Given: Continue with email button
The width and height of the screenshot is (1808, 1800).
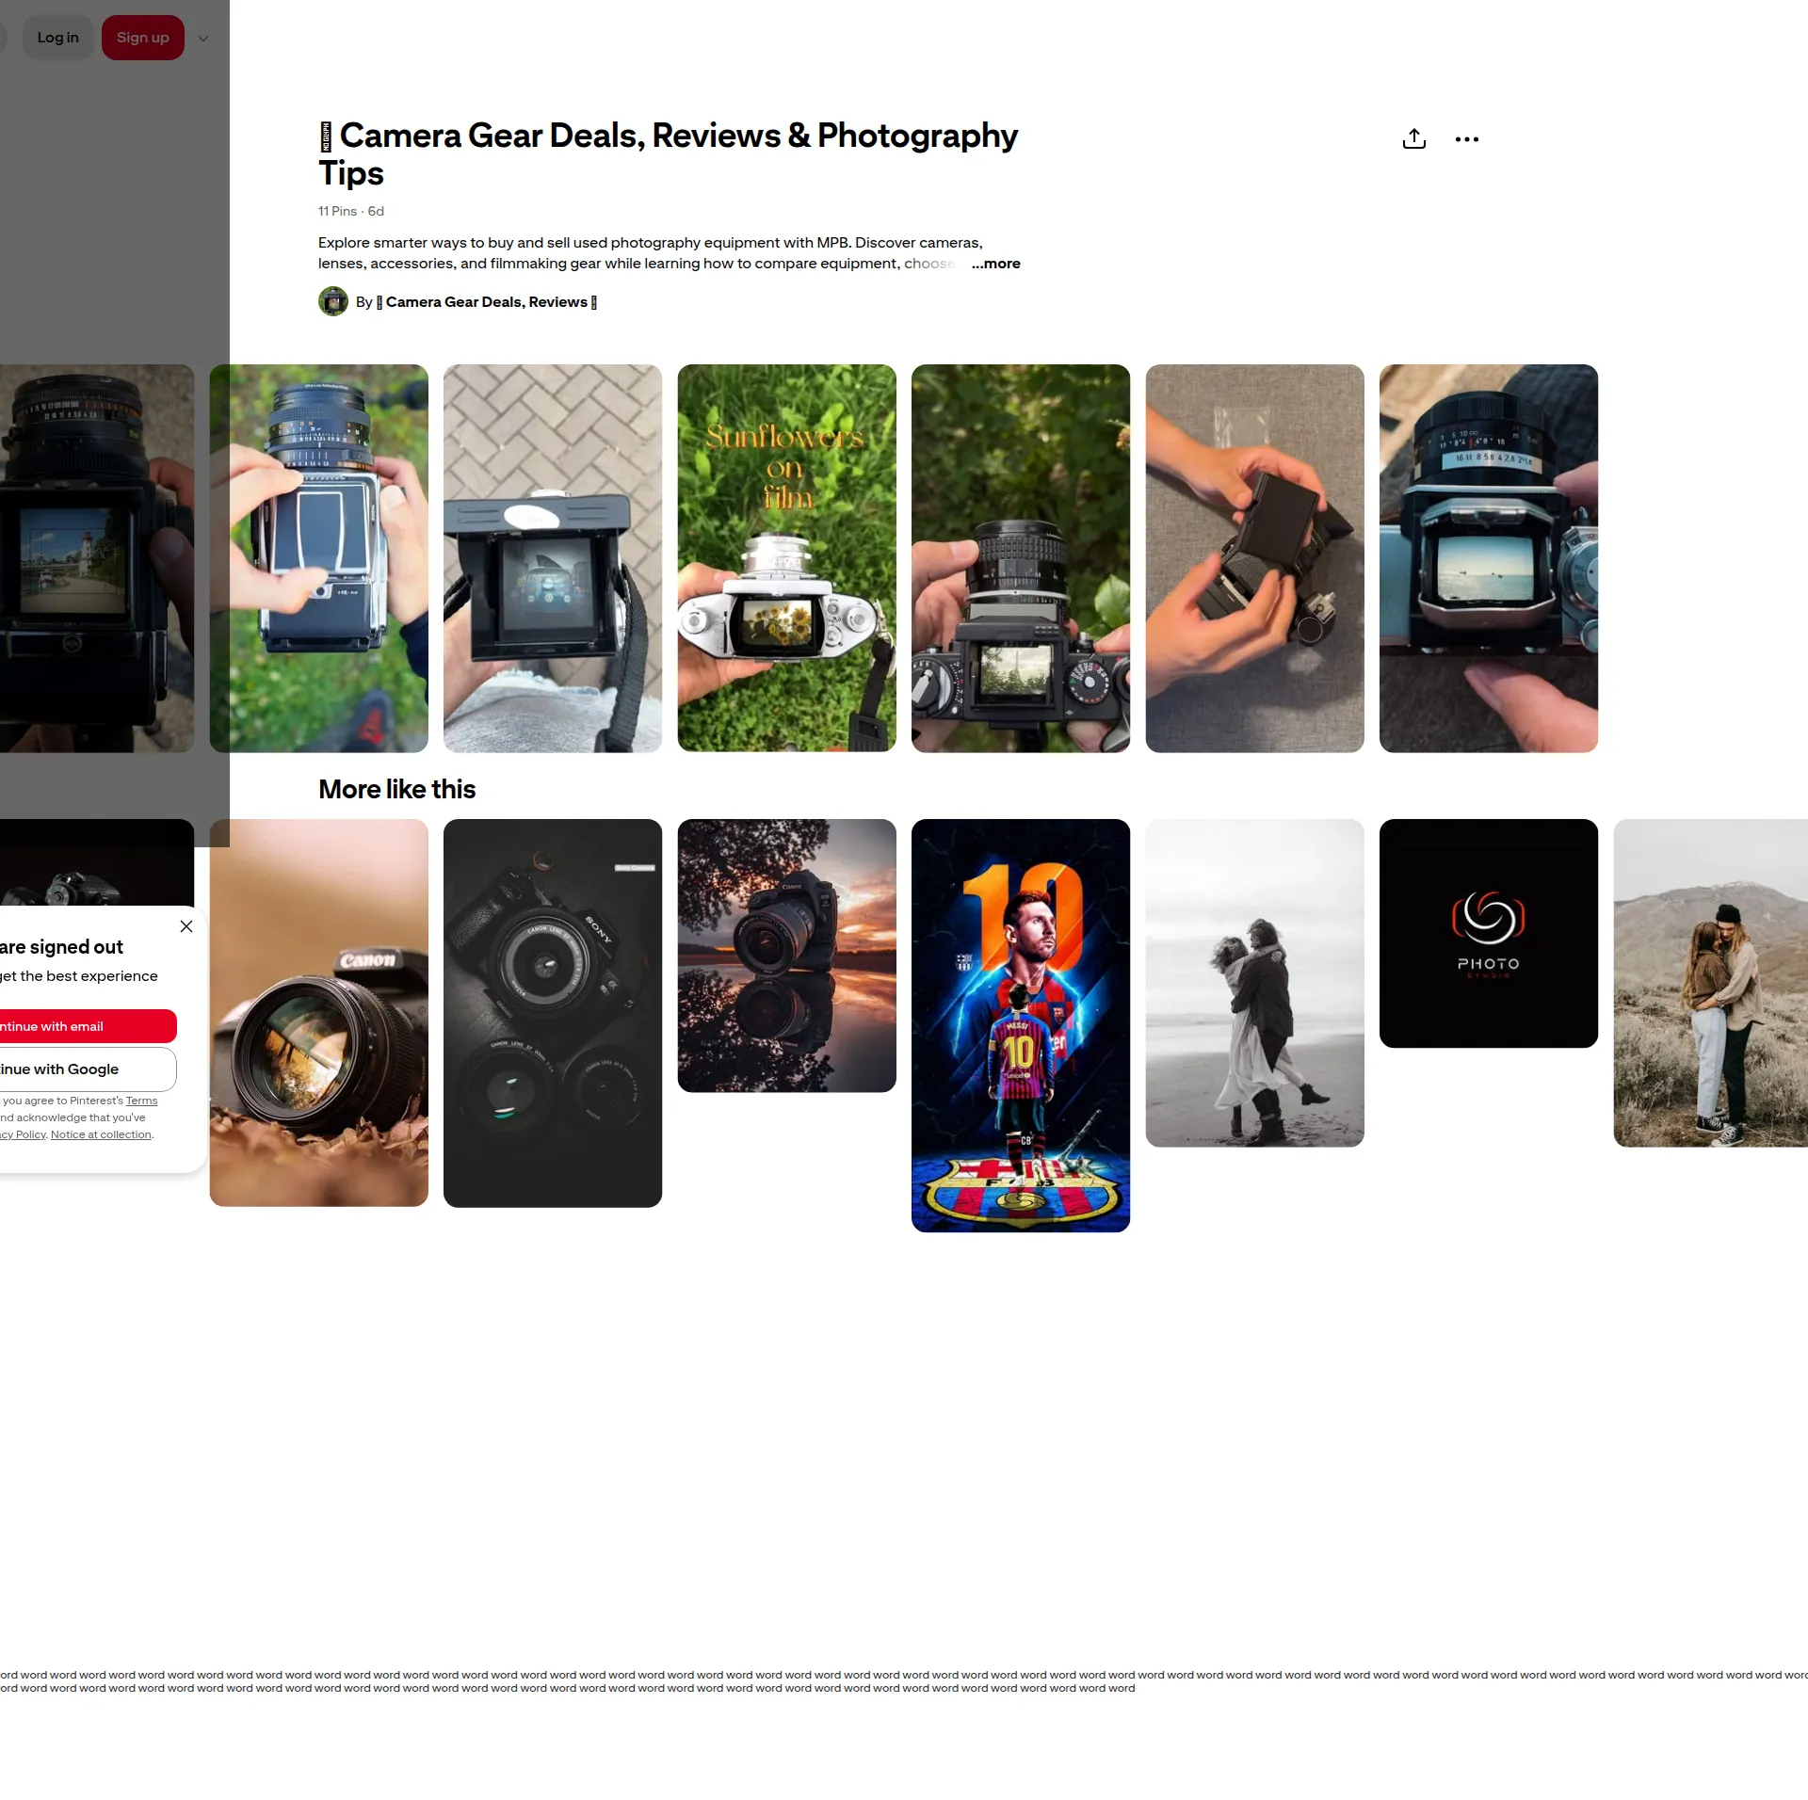Looking at the screenshot, I should 87,1026.
